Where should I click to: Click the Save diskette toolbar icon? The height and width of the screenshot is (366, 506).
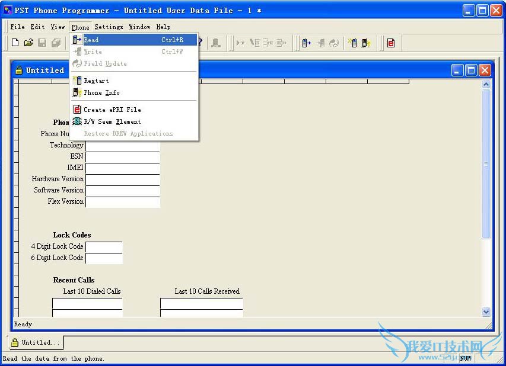pyautogui.click(x=42, y=43)
